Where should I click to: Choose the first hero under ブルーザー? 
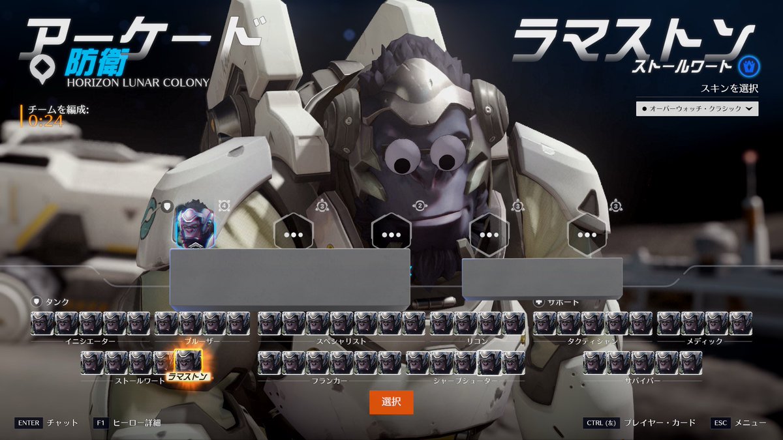click(166, 323)
